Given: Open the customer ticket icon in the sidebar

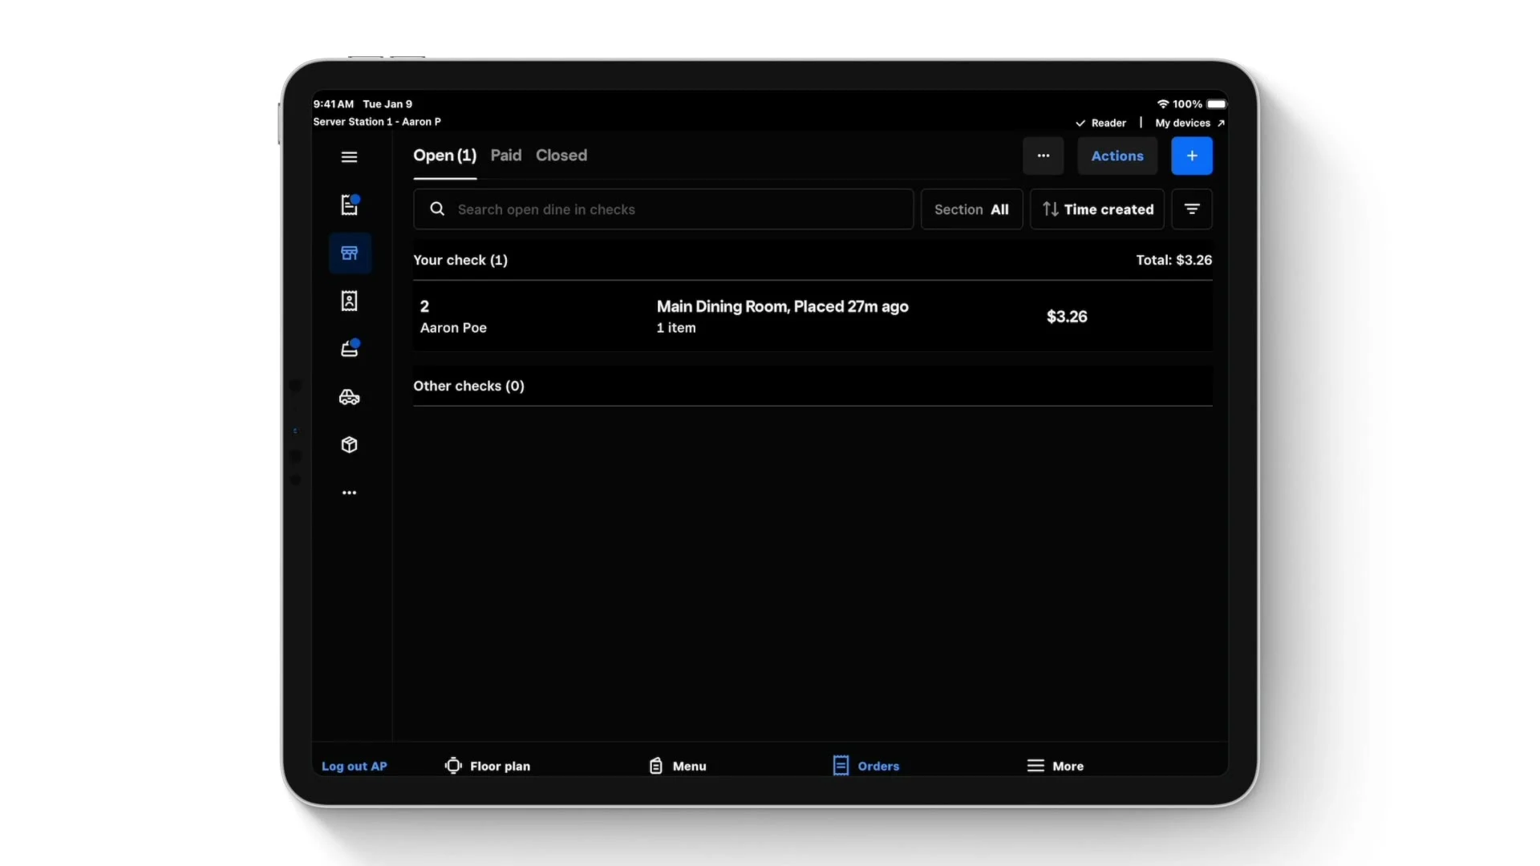Looking at the screenshot, I should (349, 301).
